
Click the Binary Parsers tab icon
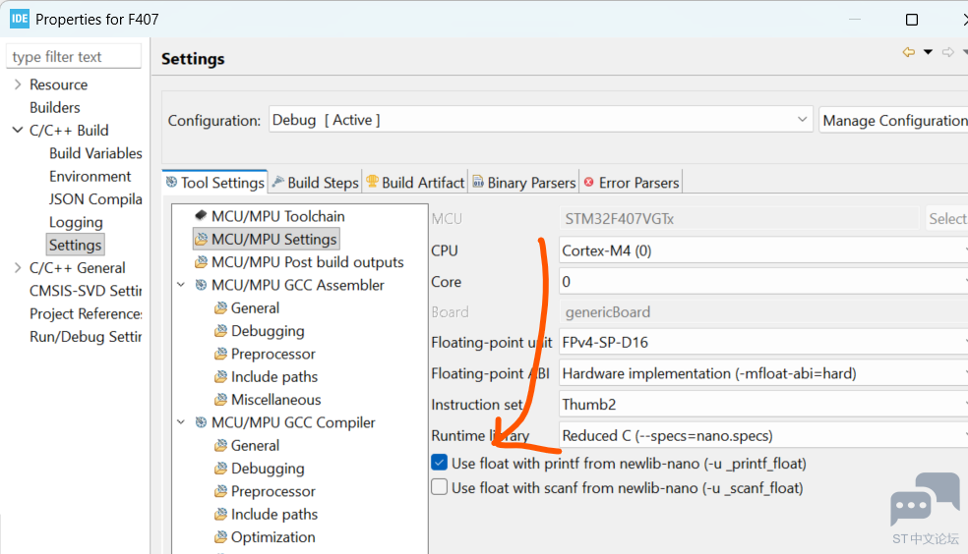478,181
